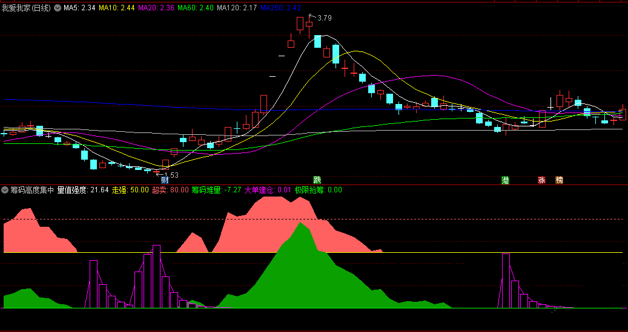Select the magenta MA20 label
628x332 pixels.
click(x=156, y=8)
